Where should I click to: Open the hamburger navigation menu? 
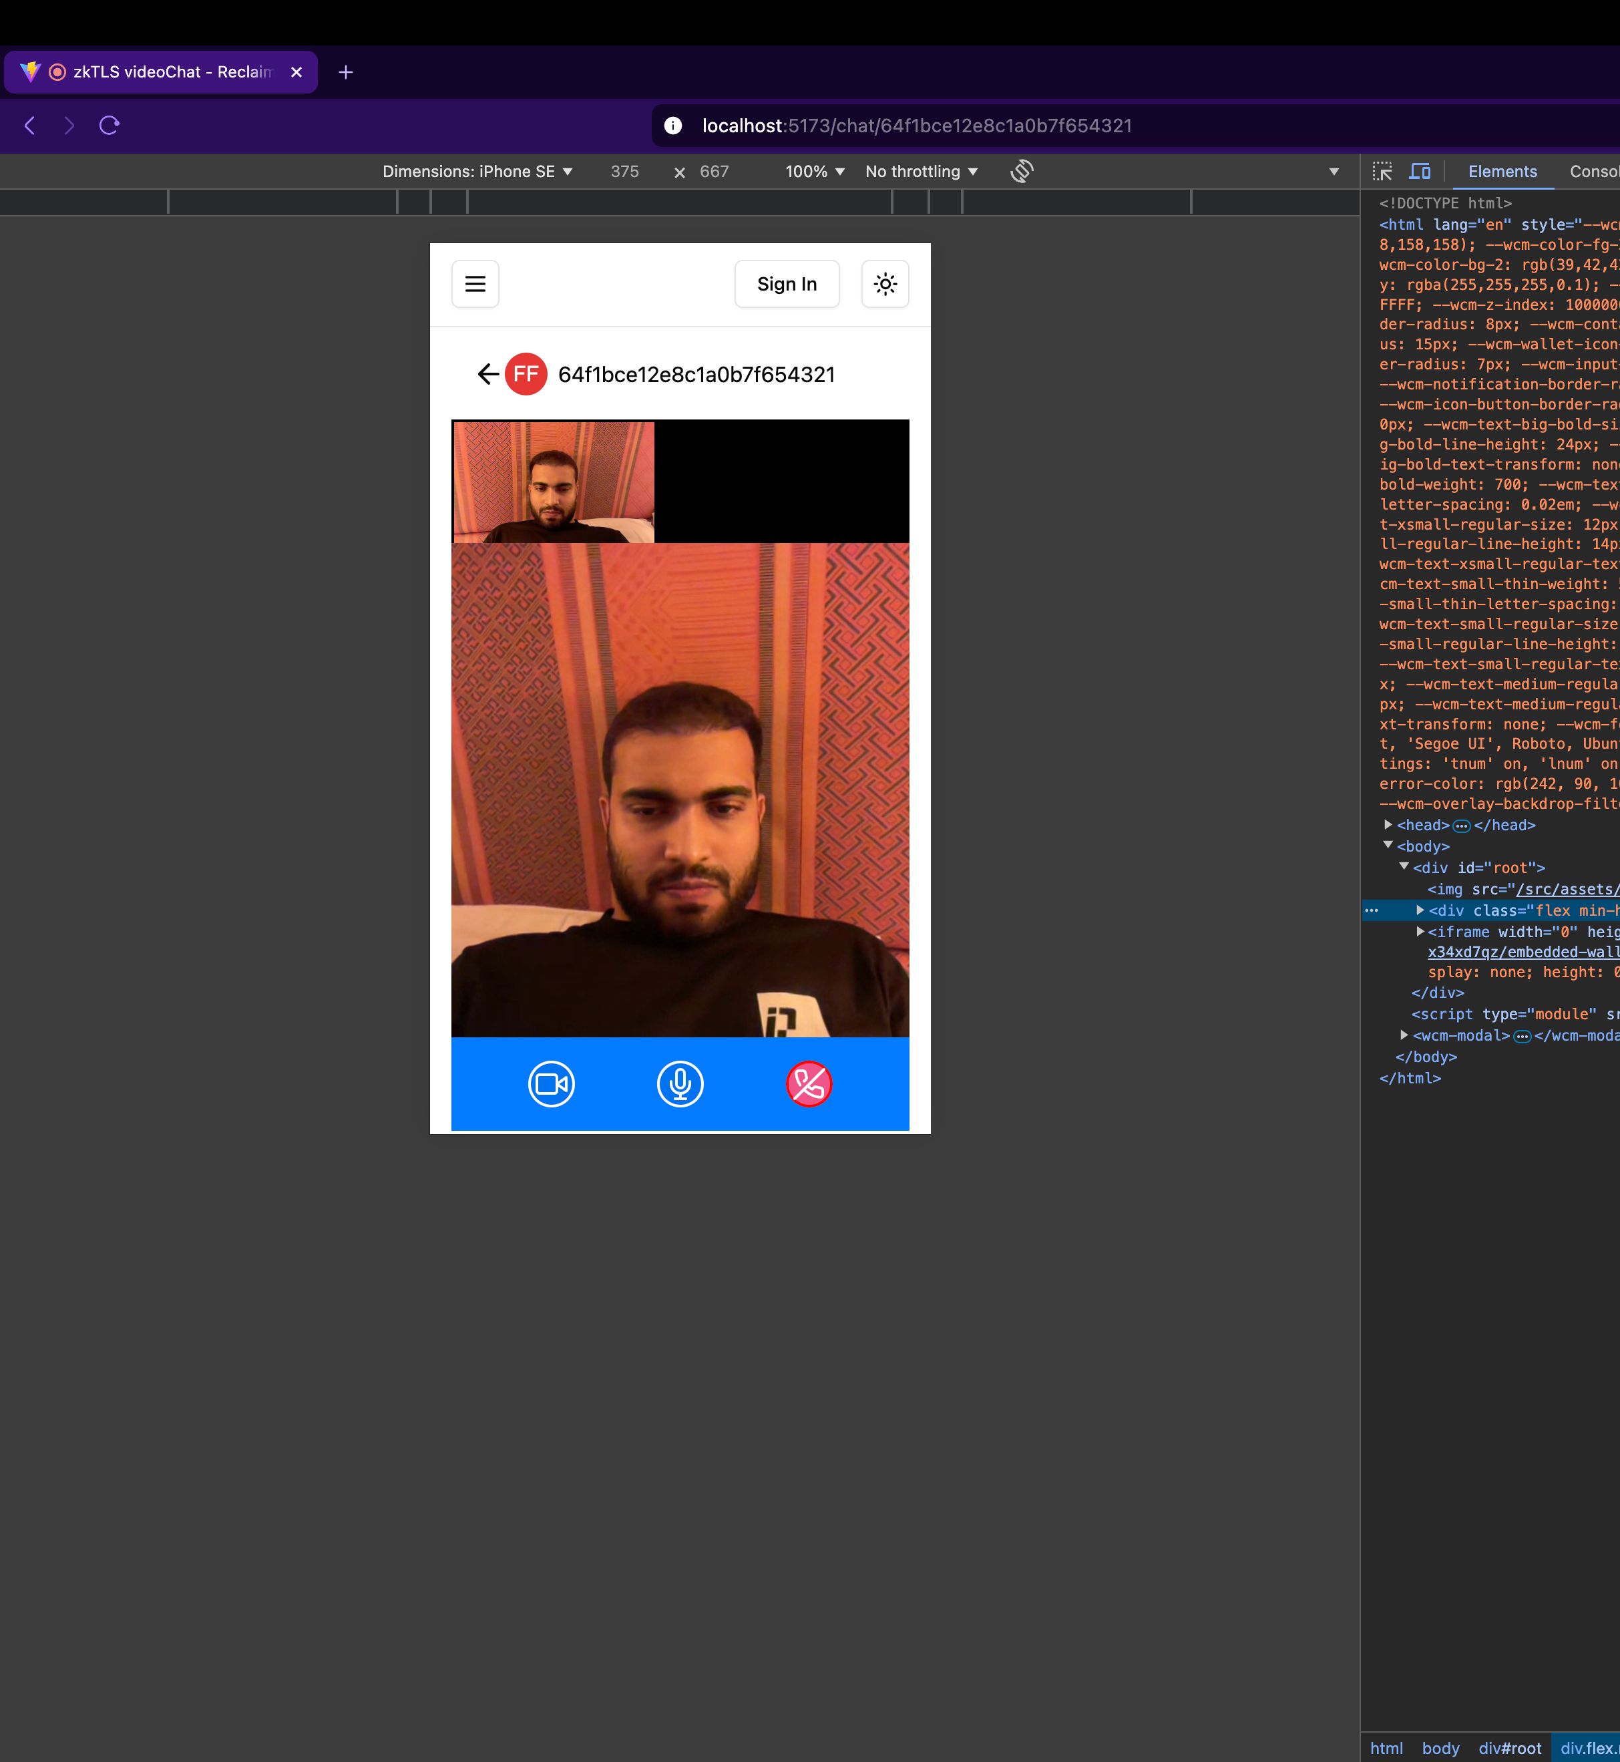[475, 283]
